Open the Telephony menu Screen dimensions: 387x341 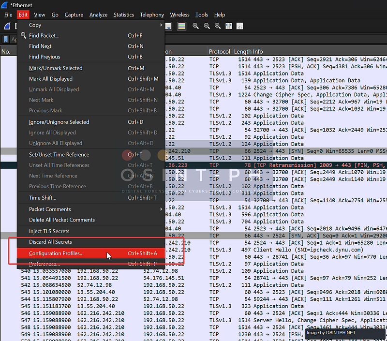click(152, 15)
